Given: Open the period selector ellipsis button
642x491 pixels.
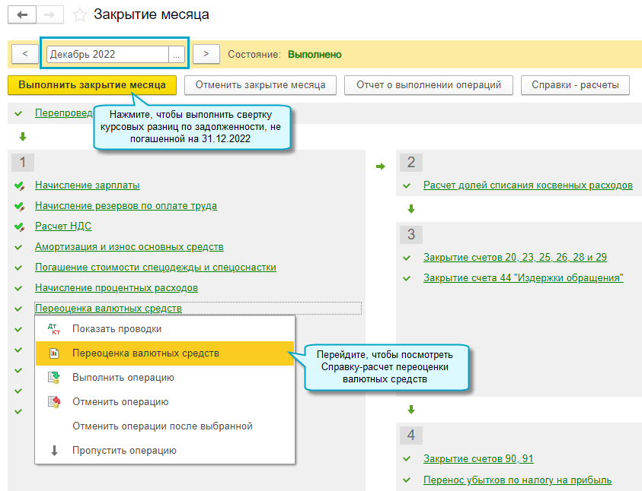Looking at the screenshot, I should pos(177,55).
